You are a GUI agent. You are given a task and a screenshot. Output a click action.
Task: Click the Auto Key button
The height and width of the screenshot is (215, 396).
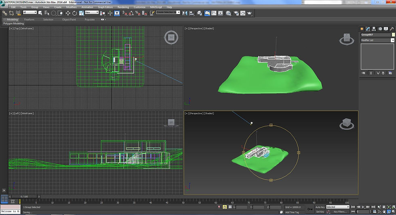[320, 207]
